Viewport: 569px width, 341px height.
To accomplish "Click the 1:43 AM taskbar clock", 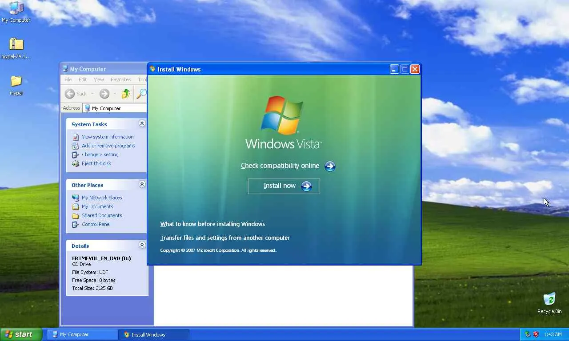I will point(553,334).
